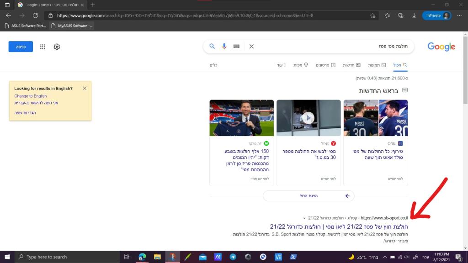Open Edge Favorites star icon
The width and height of the screenshot is (468, 263).
(x=387, y=16)
